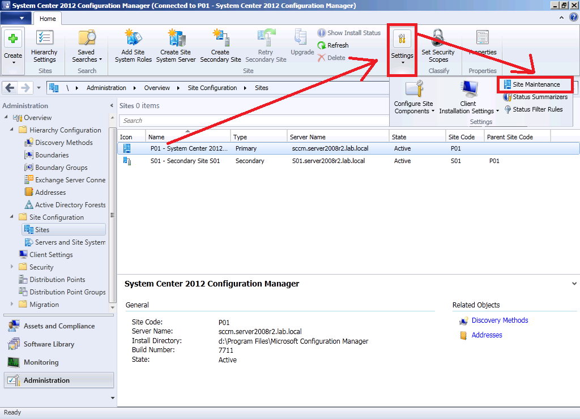Select Addresses in the navigation tree
Screen dimensions: 580x419
pyautogui.click(x=50, y=193)
